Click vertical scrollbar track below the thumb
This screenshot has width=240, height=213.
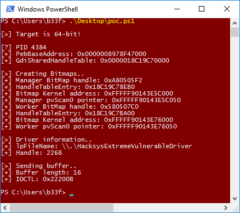[x=235, y=115]
